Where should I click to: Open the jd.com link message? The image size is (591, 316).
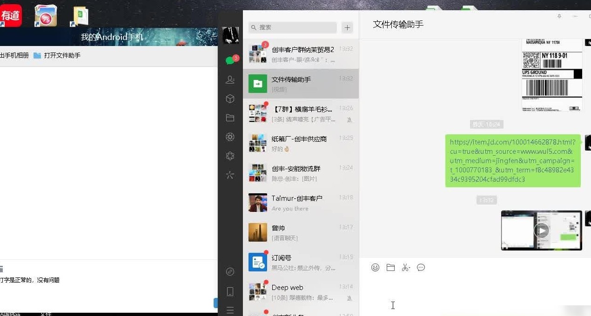pyautogui.click(x=513, y=161)
